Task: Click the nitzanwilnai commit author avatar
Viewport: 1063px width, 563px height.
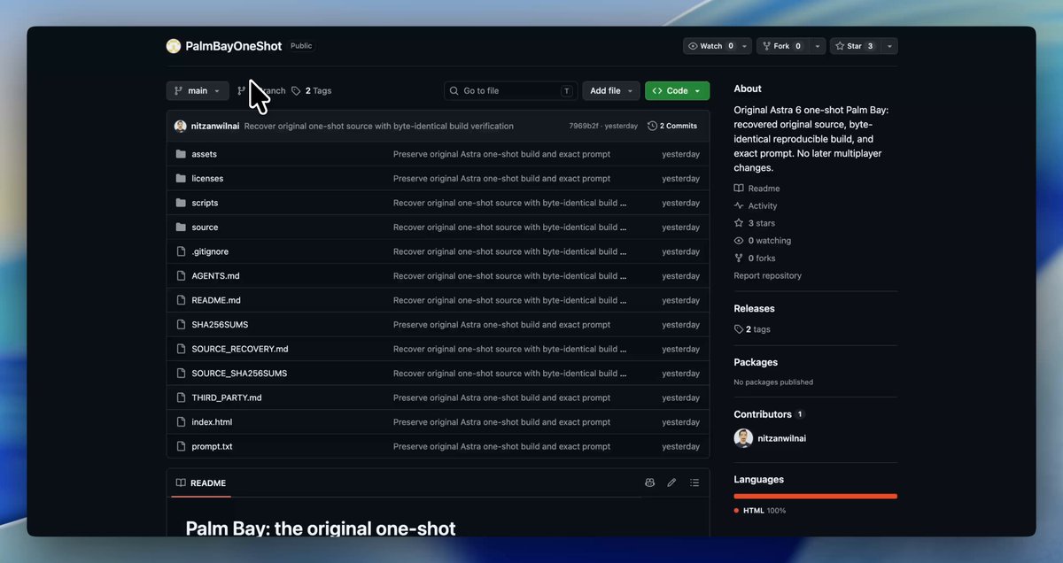Action: (181, 126)
